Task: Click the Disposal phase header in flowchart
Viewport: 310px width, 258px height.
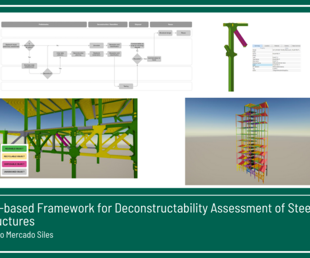Action: [x=138, y=24]
